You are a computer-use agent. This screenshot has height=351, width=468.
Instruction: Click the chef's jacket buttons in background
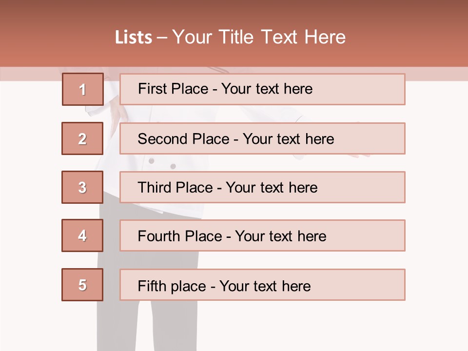pyautogui.click(x=162, y=164)
